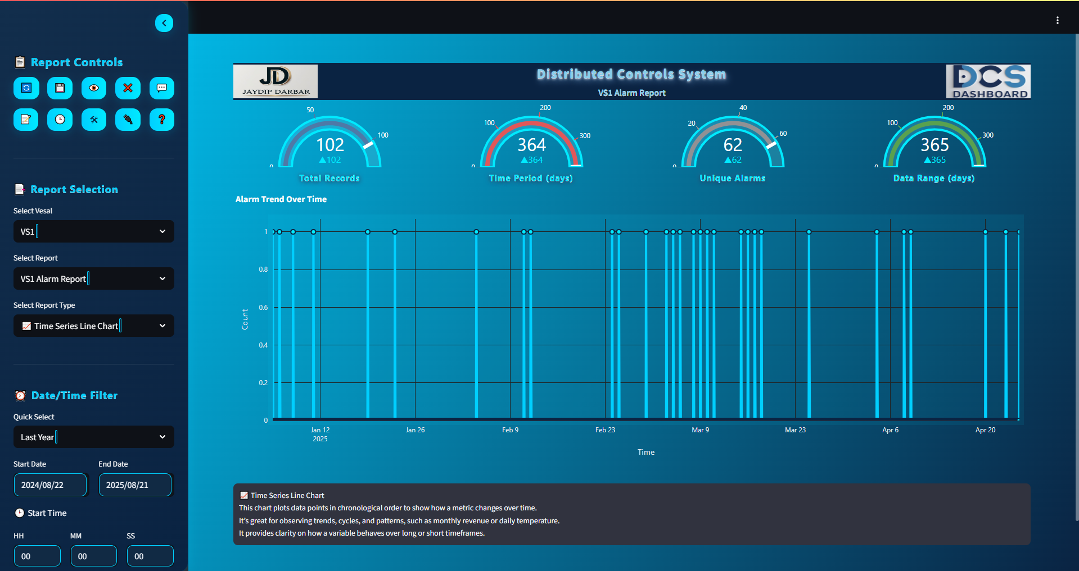The width and height of the screenshot is (1079, 571).
Task: Click the End Date field
Action: [x=135, y=485]
